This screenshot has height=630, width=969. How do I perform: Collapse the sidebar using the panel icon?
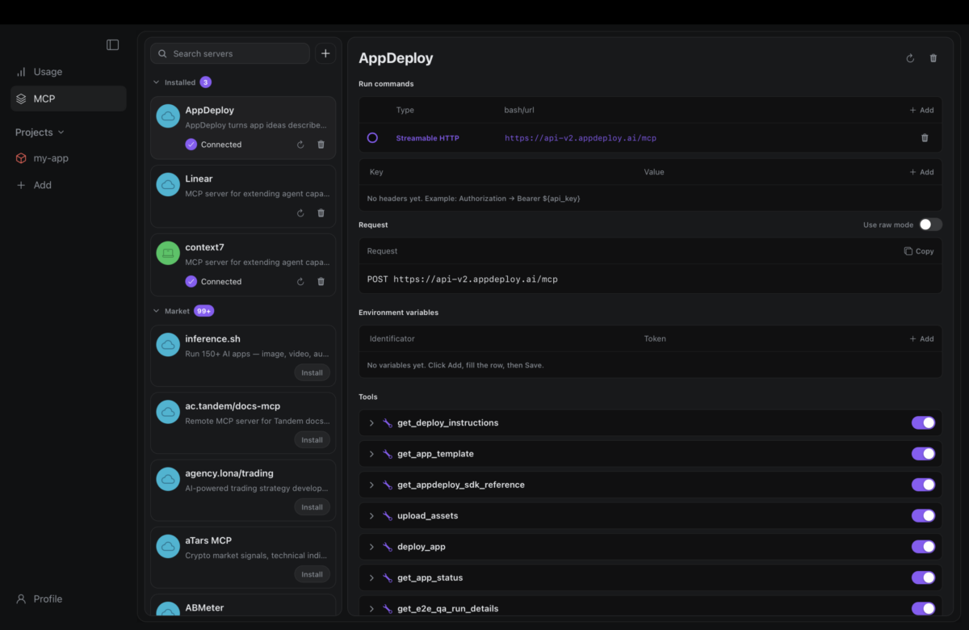tap(113, 45)
